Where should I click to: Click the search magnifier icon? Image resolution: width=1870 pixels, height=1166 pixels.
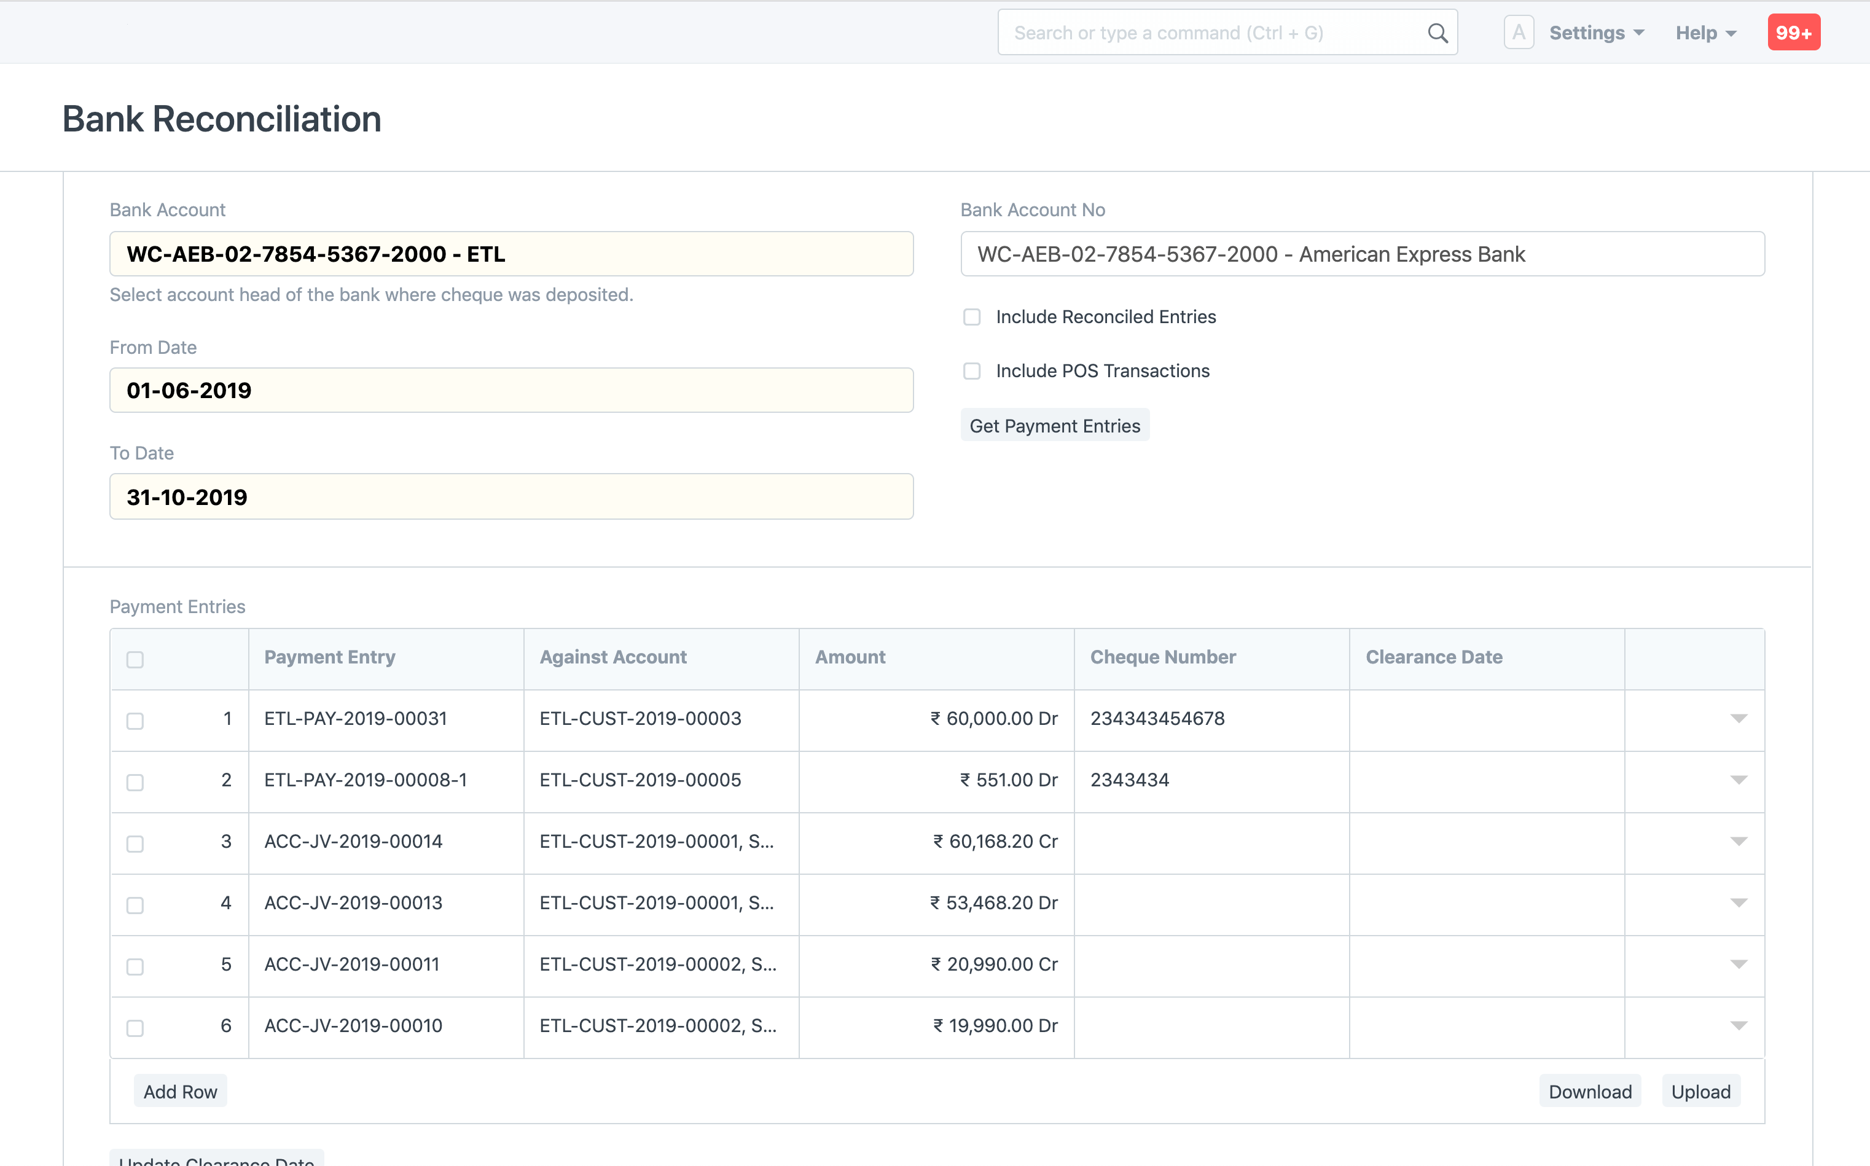tap(1437, 33)
